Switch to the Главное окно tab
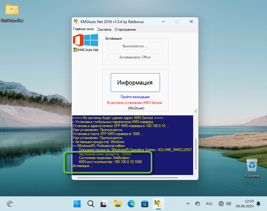Screen dimensions: 267x211 pyautogui.click(x=83, y=29)
